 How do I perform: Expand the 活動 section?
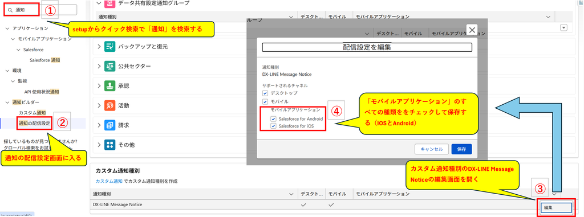[99, 105]
